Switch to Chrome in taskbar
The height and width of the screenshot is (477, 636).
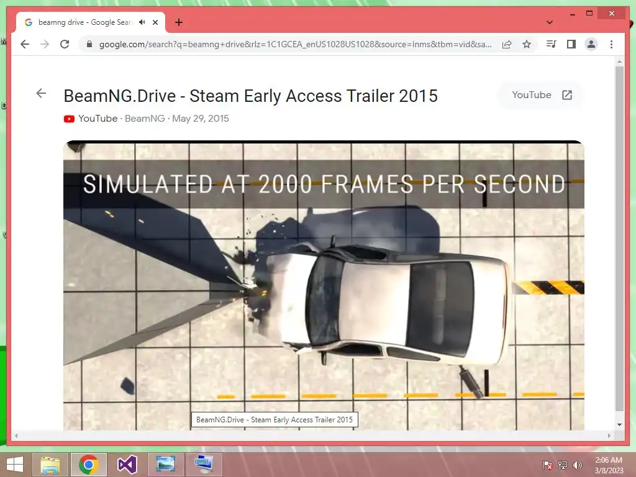tap(88, 465)
